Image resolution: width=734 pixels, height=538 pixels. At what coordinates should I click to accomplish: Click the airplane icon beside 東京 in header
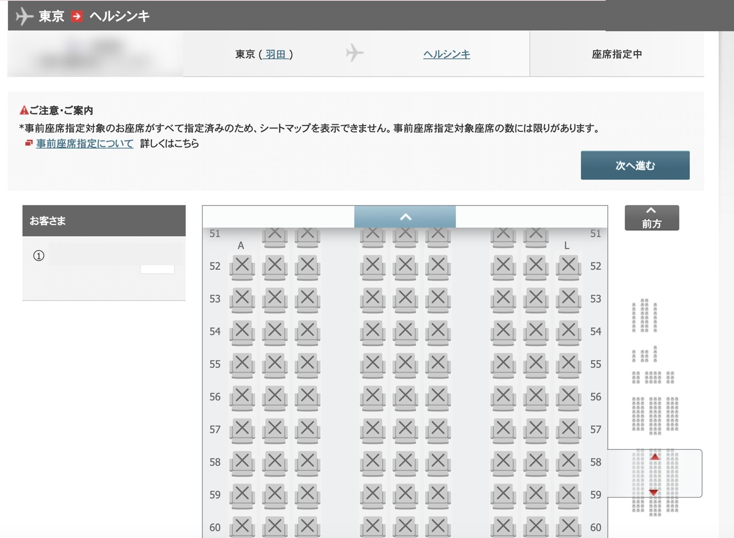24,17
